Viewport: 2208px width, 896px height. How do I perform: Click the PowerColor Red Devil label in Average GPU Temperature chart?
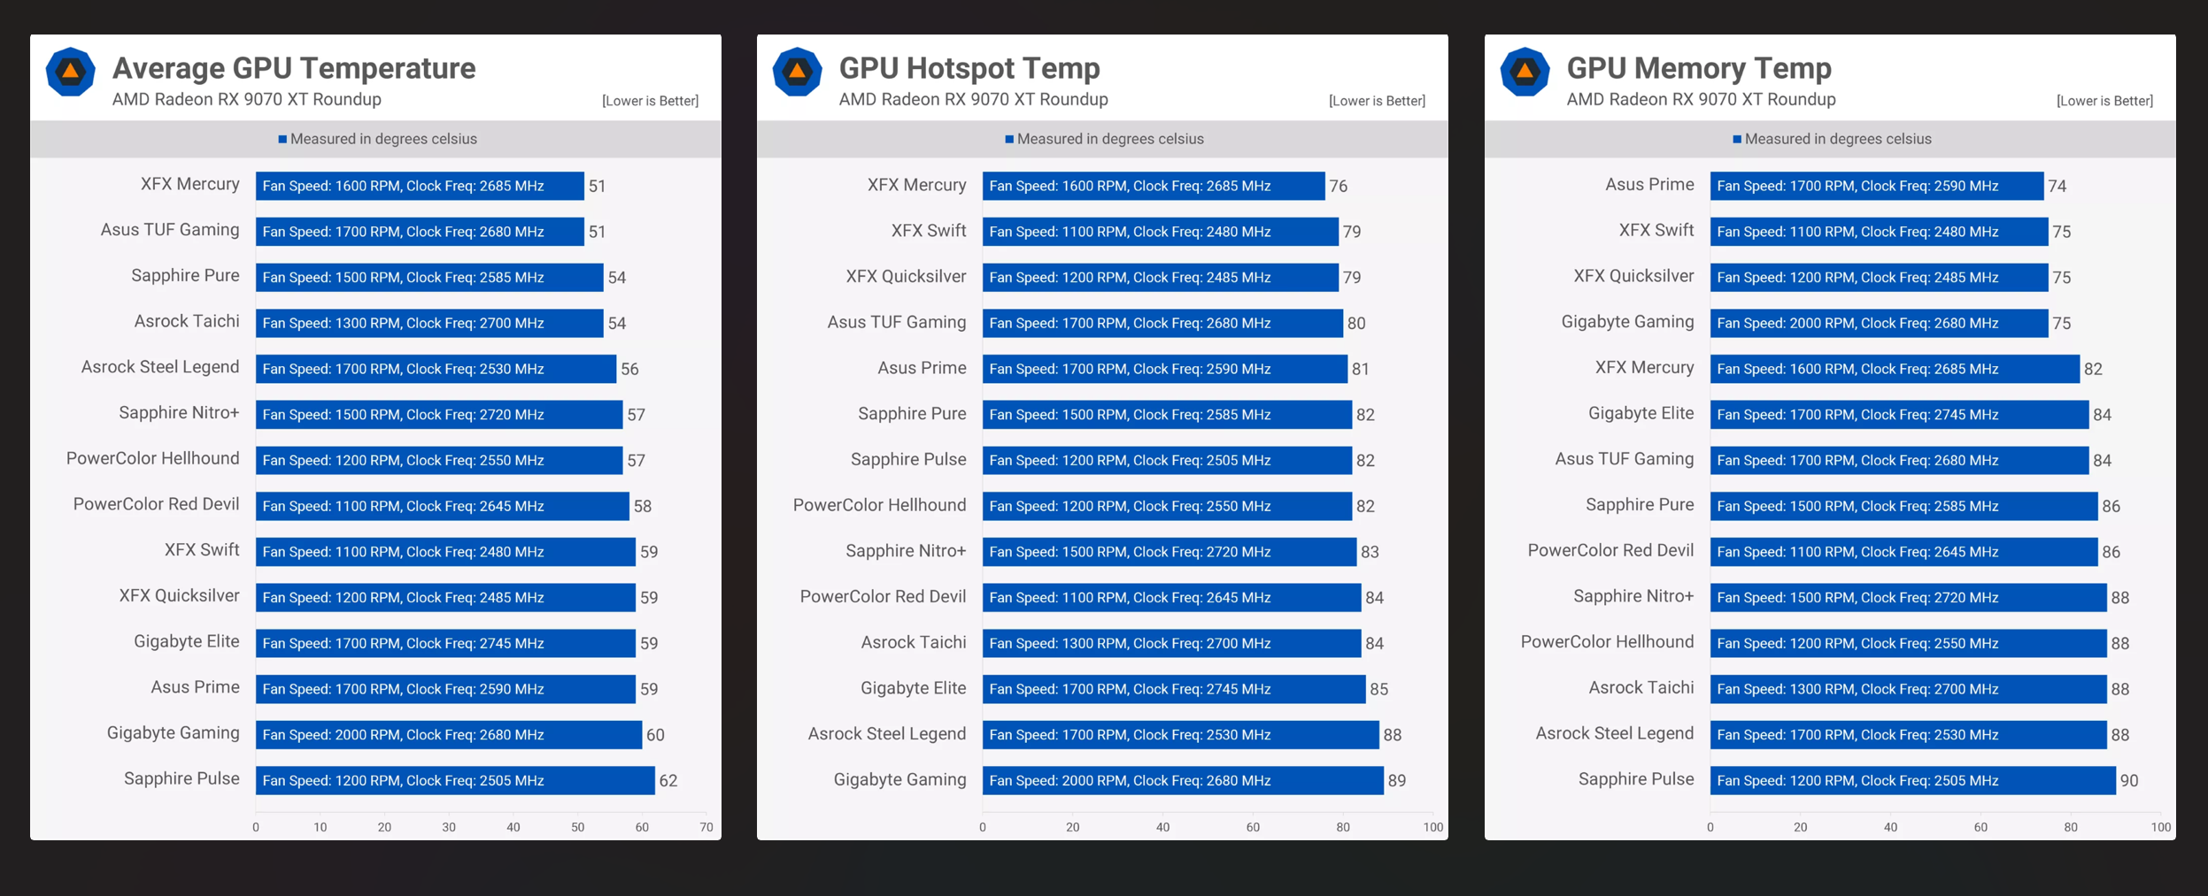point(156,504)
